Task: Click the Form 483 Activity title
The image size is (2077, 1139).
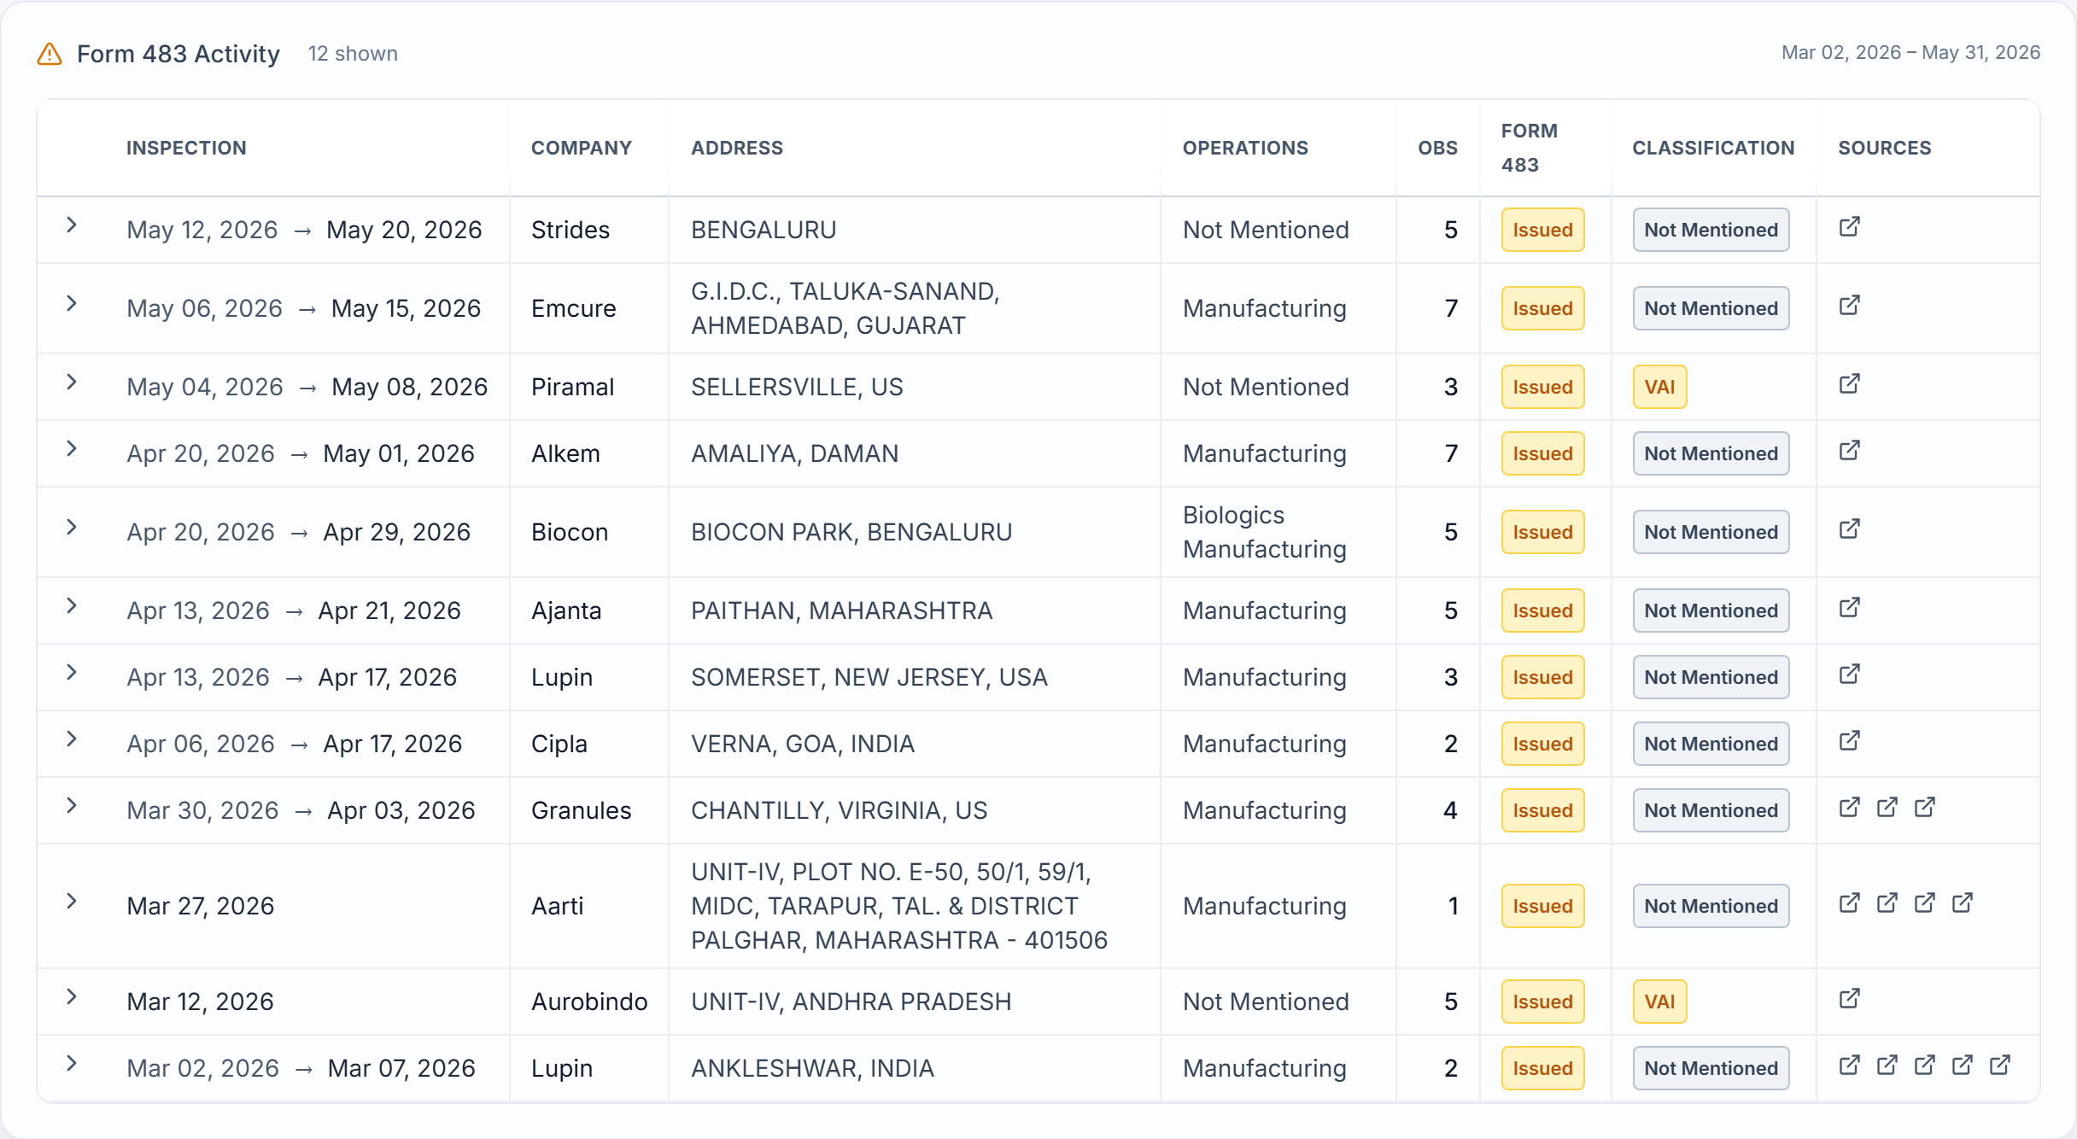Action: (x=178, y=54)
